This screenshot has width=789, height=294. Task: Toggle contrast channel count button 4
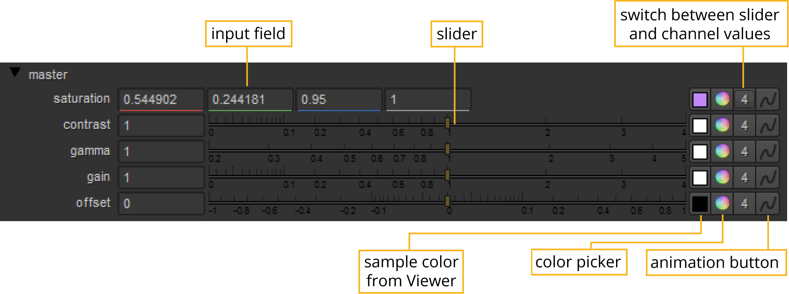pyautogui.click(x=744, y=125)
